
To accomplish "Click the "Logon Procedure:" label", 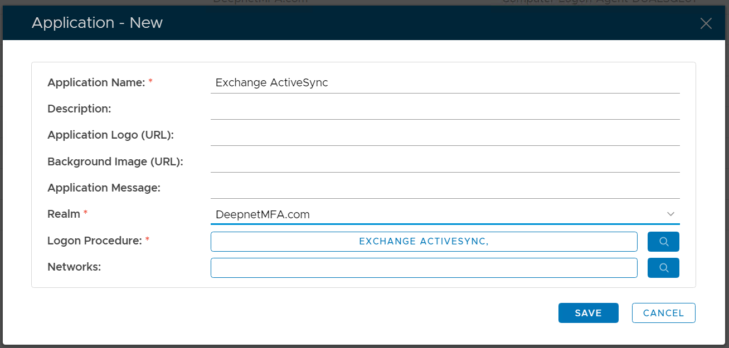I will click(x=95, y=241).
